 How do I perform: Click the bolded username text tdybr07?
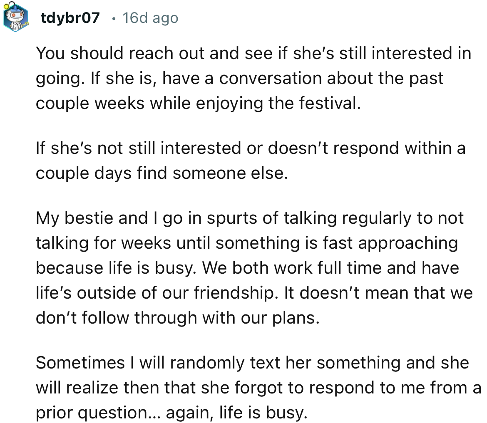tap(70, 17)
